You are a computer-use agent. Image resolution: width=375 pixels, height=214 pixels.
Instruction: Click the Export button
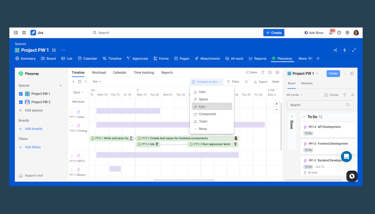point(261,82)
